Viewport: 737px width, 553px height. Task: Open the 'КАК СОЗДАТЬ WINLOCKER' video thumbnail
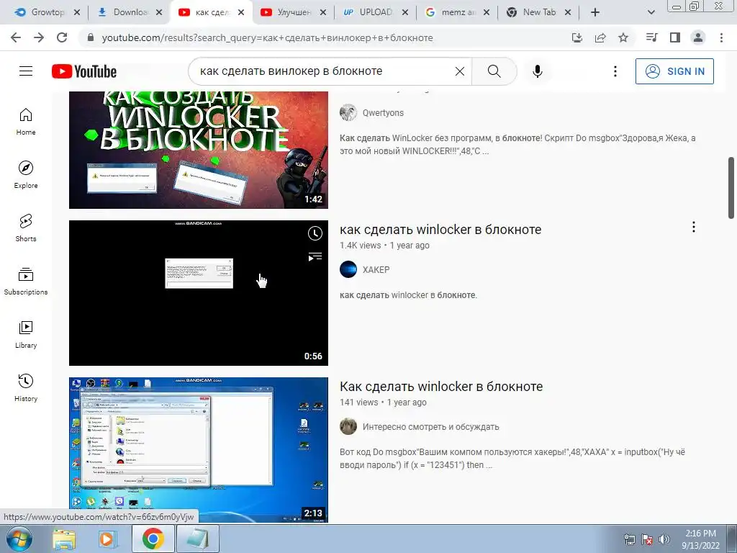tap(199, 150)
